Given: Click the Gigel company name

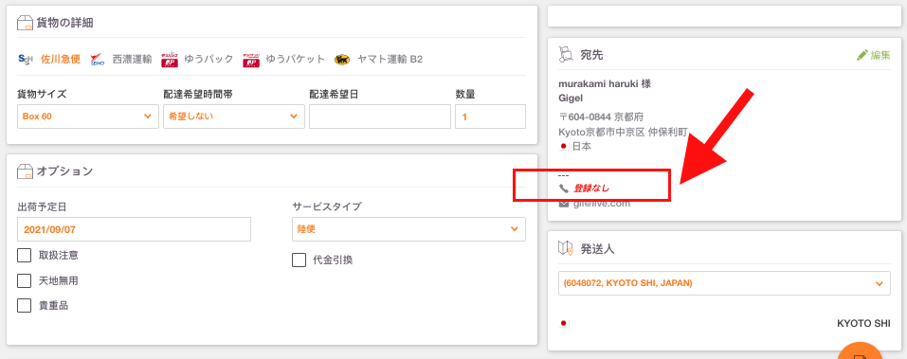Looking at the screenshot, I should pos(571,98).
